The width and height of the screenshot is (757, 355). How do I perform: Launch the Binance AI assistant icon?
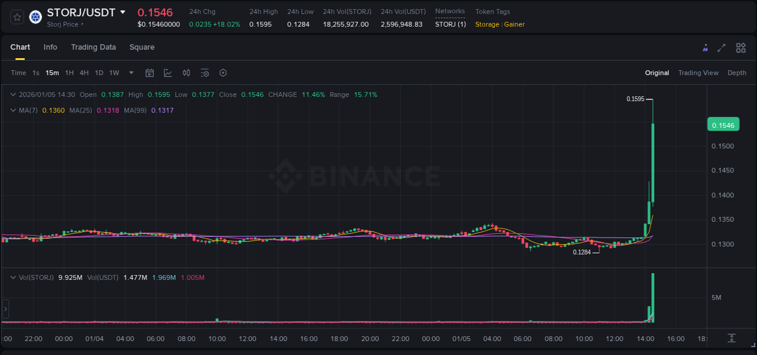(705, 47)
